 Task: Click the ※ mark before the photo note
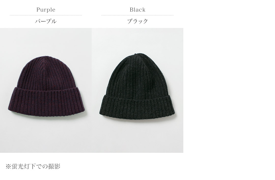[8, 167]
